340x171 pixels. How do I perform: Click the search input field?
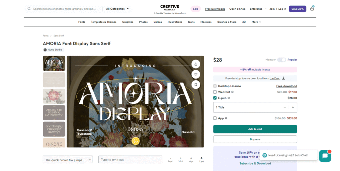click(x=64, y=9)
